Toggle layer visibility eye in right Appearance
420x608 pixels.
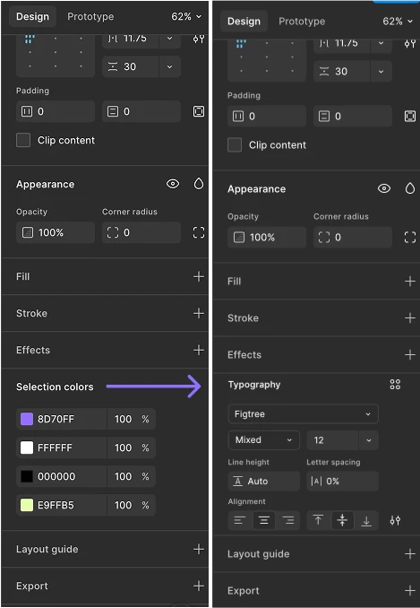384,188
